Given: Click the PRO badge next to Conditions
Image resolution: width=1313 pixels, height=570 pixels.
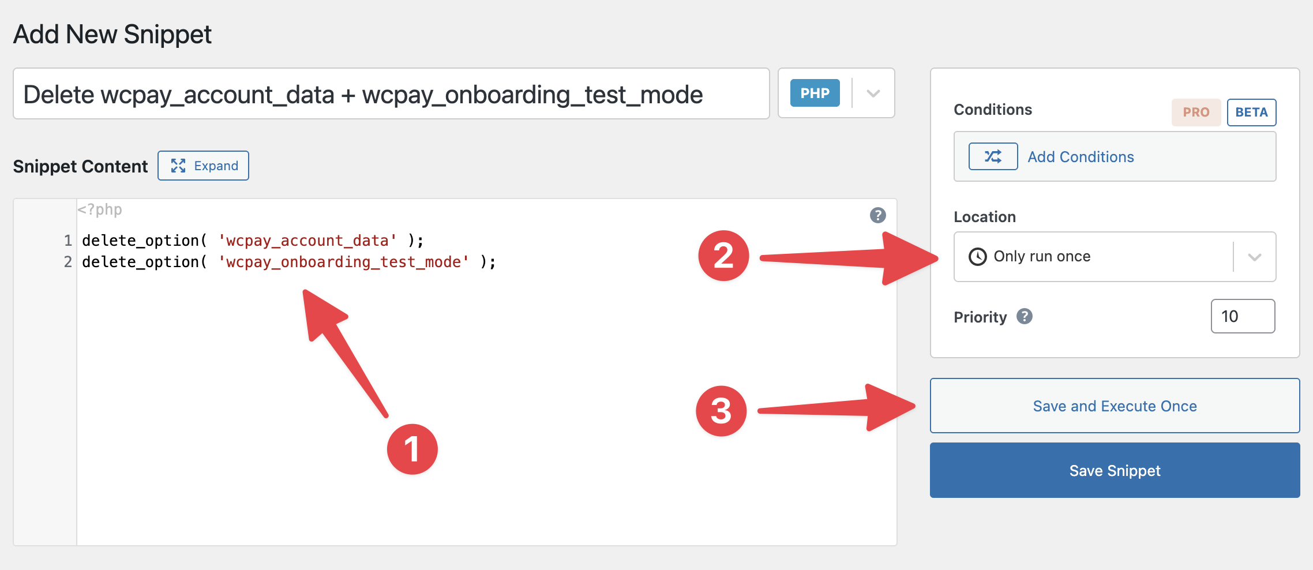Looking at the screenshot, I should 1196,112.
